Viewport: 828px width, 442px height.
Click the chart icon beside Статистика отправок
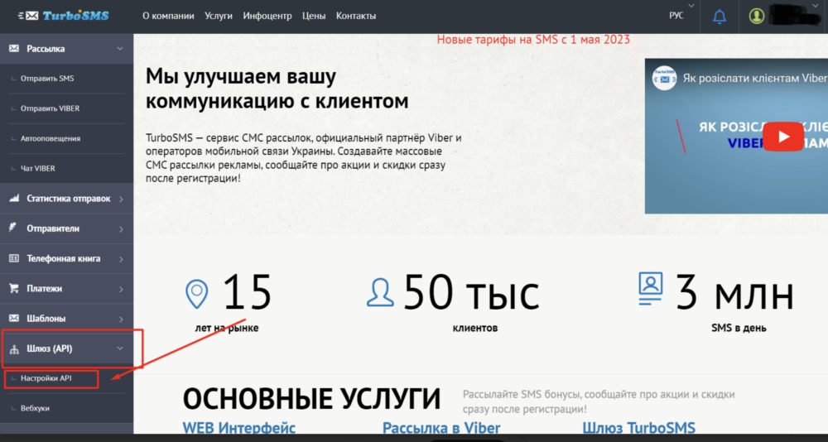click(x=14, y=199)
